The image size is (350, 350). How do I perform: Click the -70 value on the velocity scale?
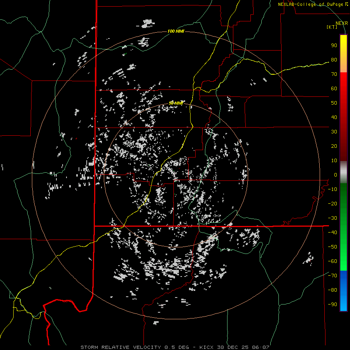click(x=332, y=276)
